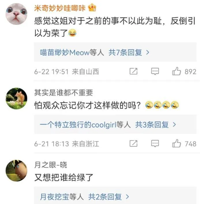This screenshot has height=204, width=200.
Task: Open the white cat avatar profile
Action: pyautogui.click(x=16, y=14)
